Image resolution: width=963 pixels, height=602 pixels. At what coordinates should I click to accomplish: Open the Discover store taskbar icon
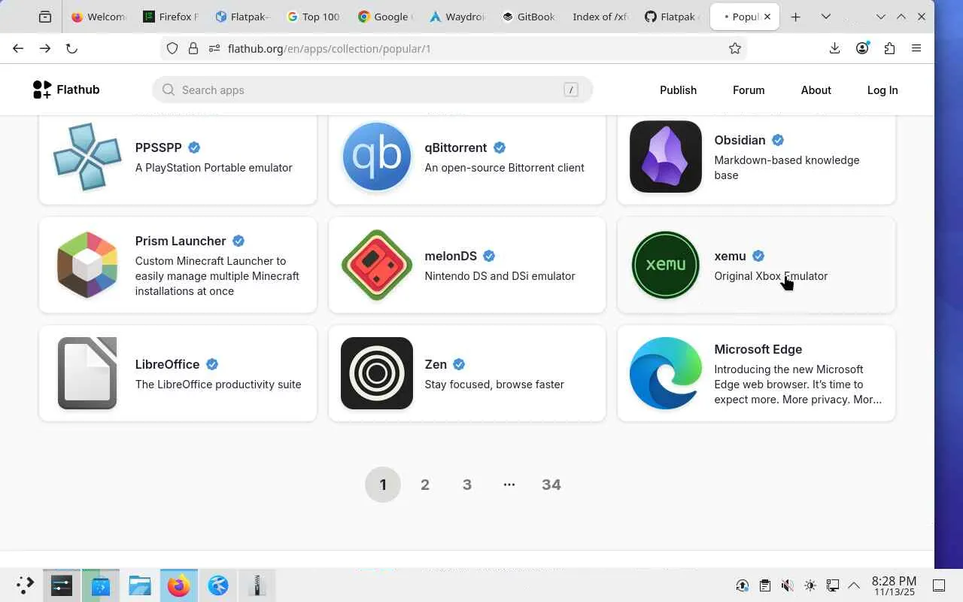pyautogui.click(x=101, y=585)
